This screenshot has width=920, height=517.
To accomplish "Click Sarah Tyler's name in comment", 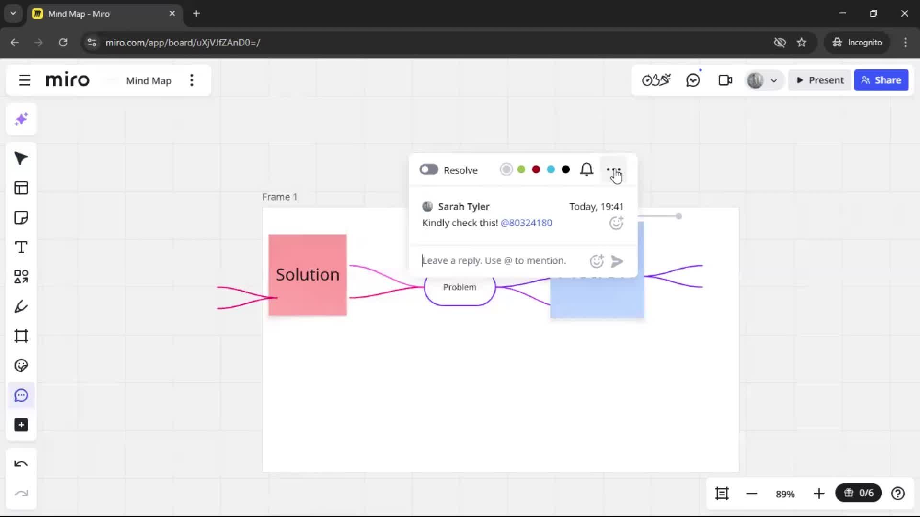I will coord(463,206).
